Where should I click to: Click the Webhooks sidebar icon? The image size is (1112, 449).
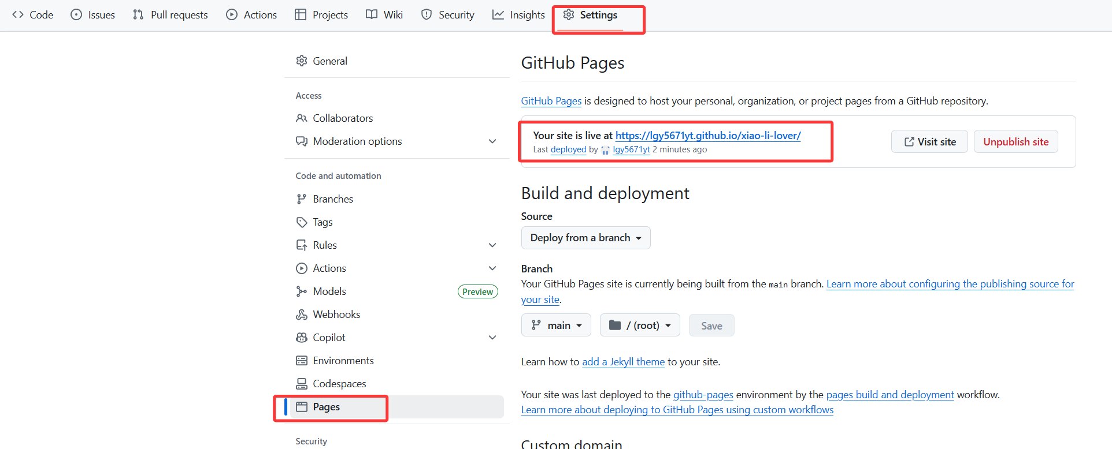pyautogui.click(x=302, y=315)
